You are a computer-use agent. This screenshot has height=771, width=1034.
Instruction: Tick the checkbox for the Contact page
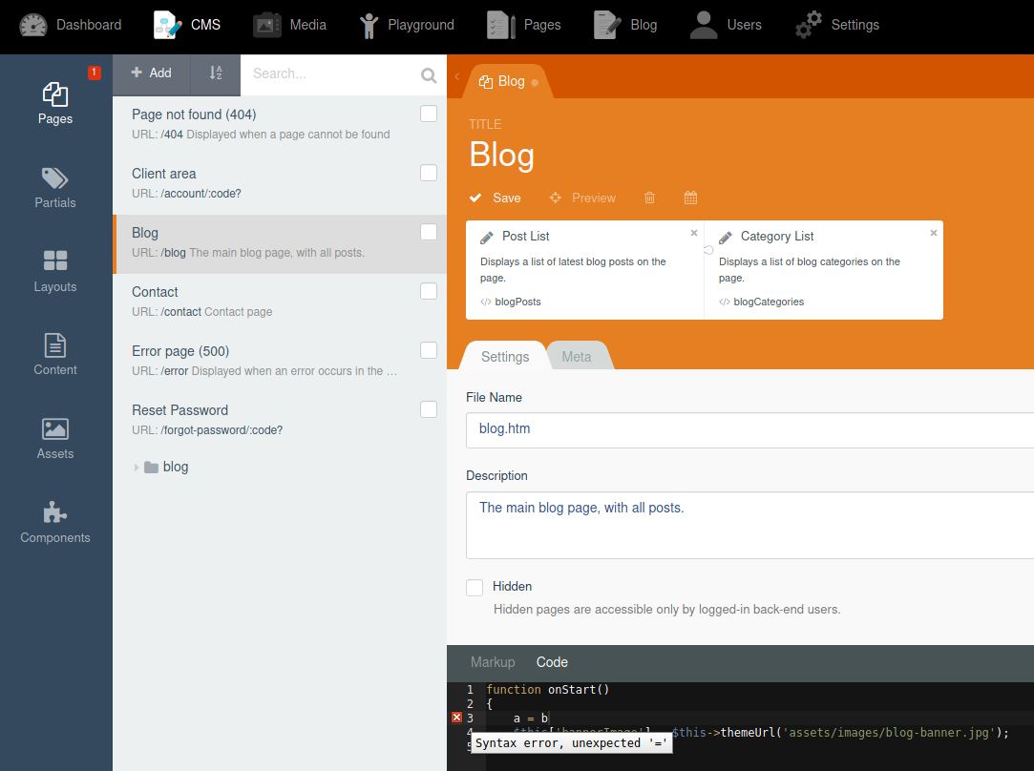tap(428, 291)
